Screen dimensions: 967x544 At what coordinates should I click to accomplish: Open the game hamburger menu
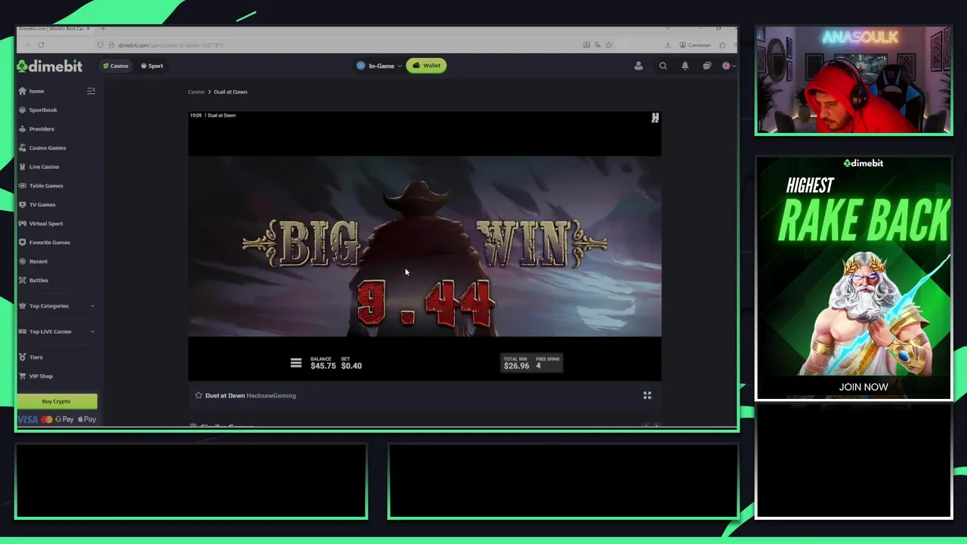[296, 363]
